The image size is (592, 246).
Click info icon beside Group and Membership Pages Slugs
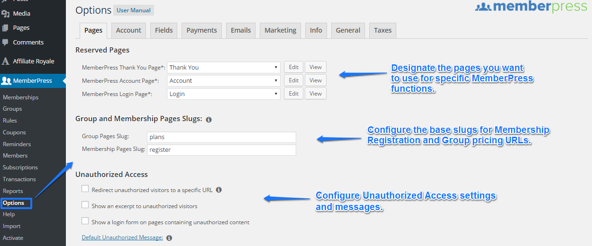(x=209, y=120)
